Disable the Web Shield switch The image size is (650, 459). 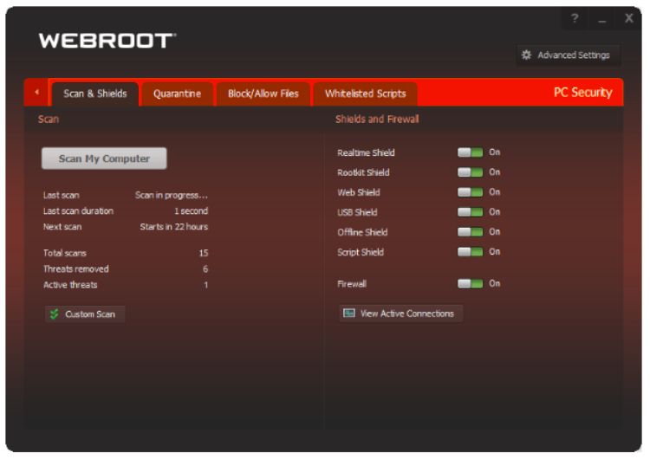470,192
